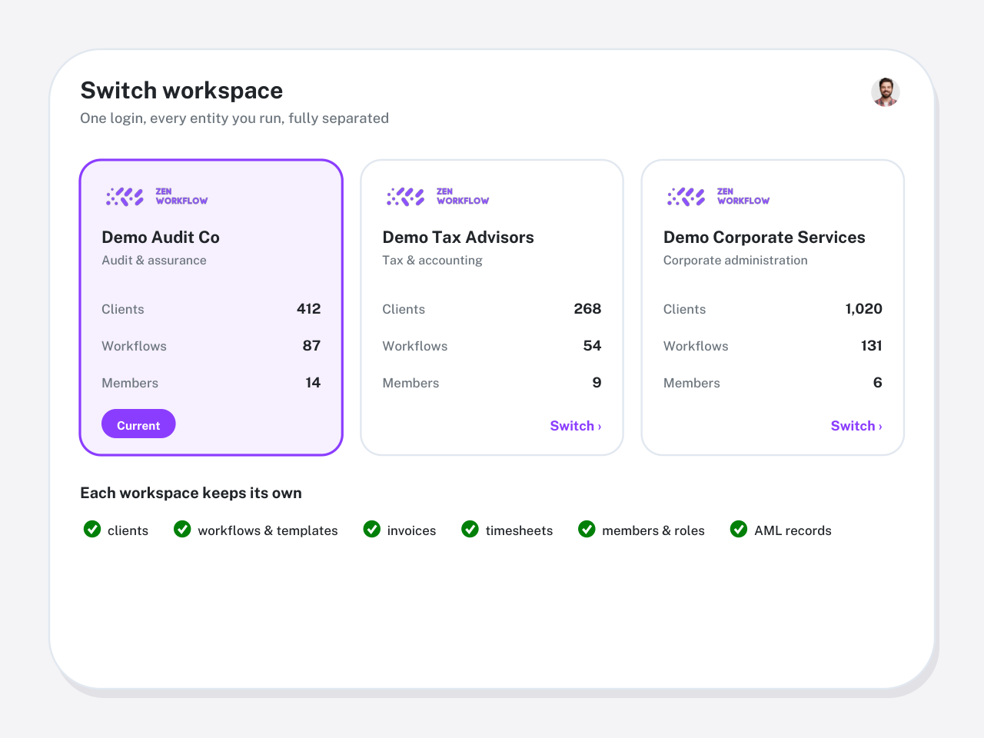This screenshot has width=984, height=738.
Task: Click the Audit & assurance subtitle
Action: (154, 261)
